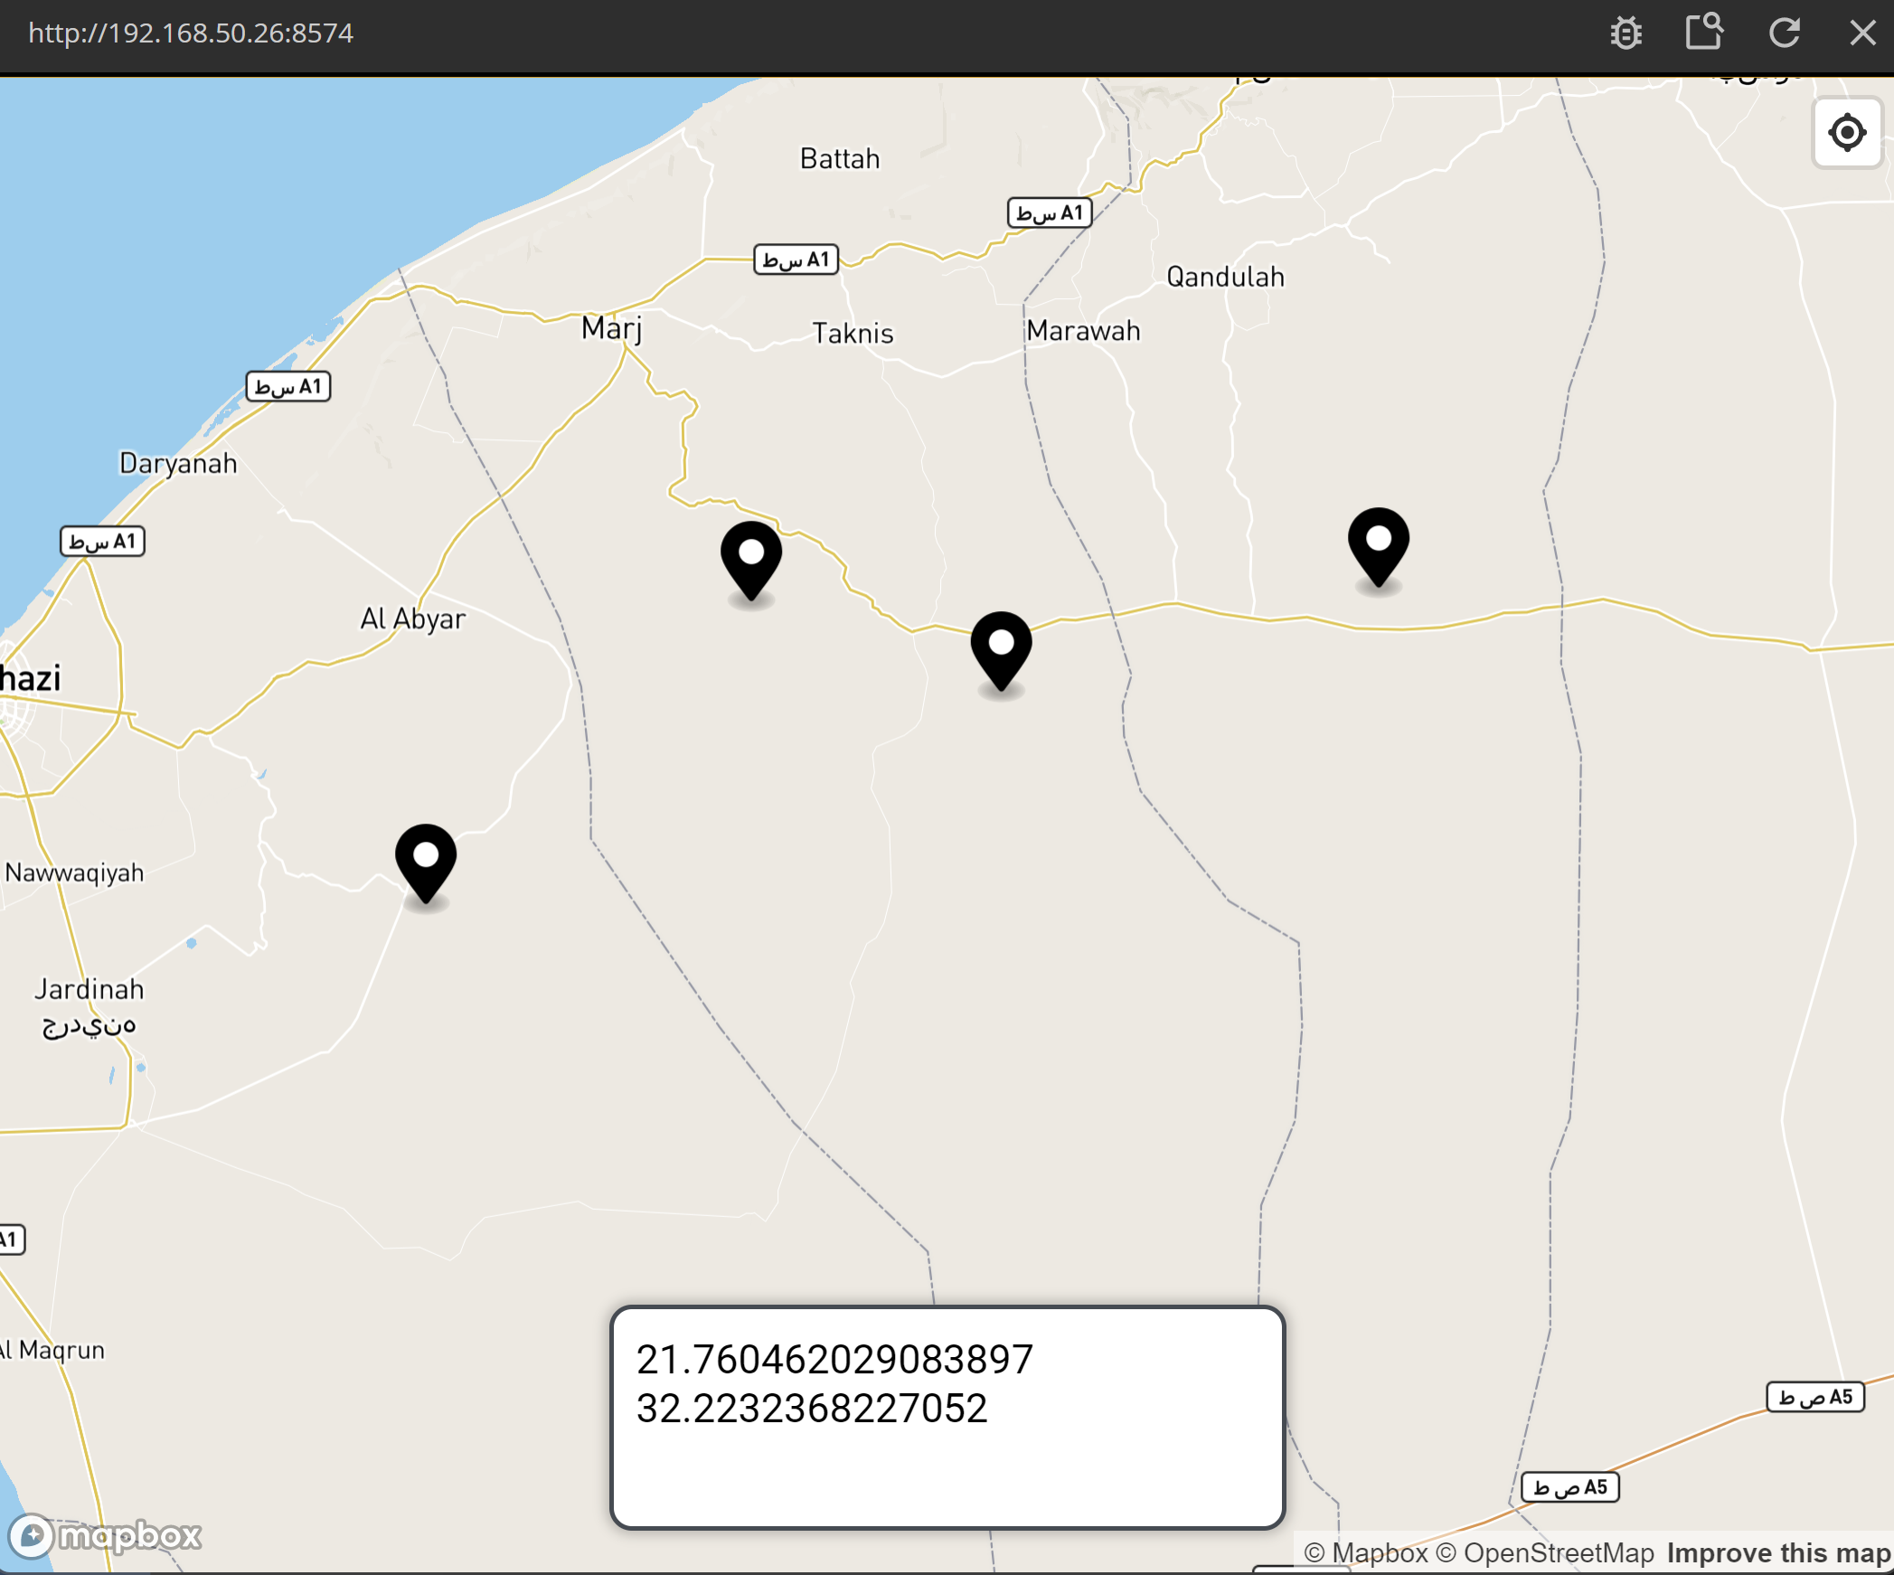
Task: Open the Mapbox logo link
Action: click(x=106, y=1535)
